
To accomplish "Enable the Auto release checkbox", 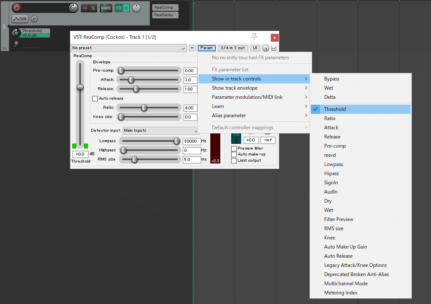I will tap(95, 98).
